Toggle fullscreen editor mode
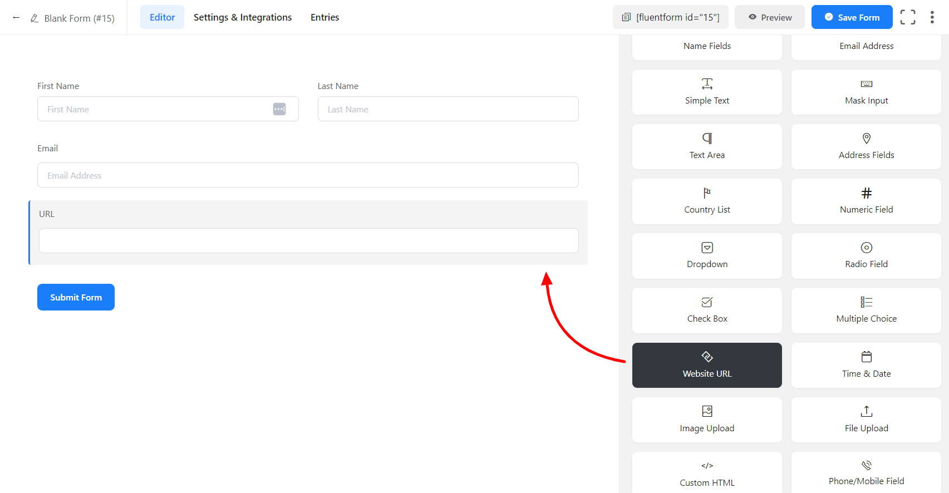The height and width of the screenshot is (493, 949). pyautogui.click(x=907, y=17)
